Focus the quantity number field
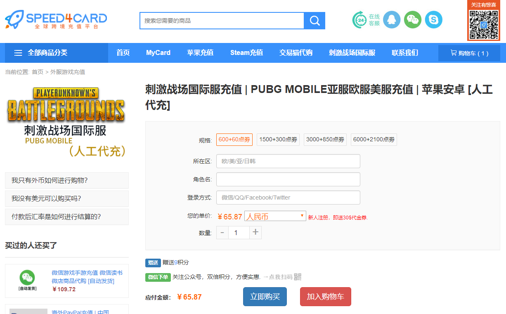This screenshot has height=314, width=506. pos(239,233)
